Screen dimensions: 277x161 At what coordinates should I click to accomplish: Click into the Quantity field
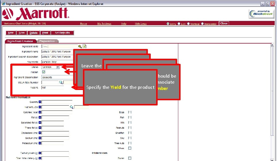coord(57,102)
